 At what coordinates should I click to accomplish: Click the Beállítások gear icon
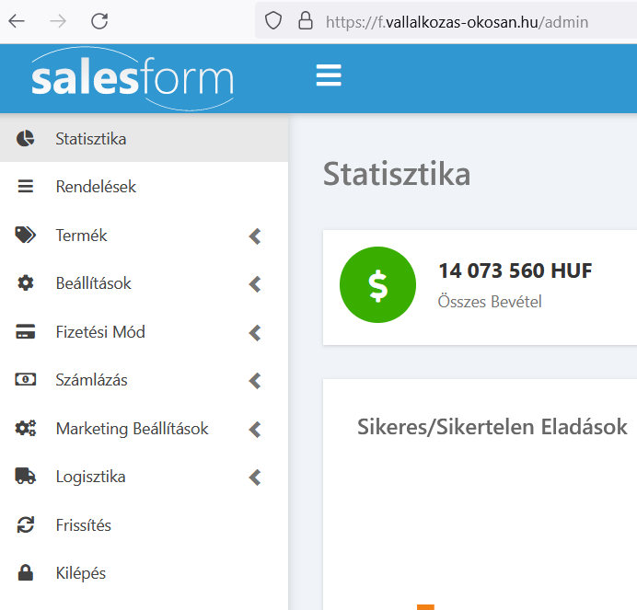[25, 283]
